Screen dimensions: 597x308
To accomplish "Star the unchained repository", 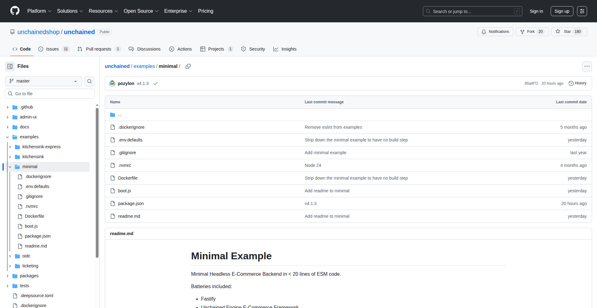I will (x=569, y=32).
